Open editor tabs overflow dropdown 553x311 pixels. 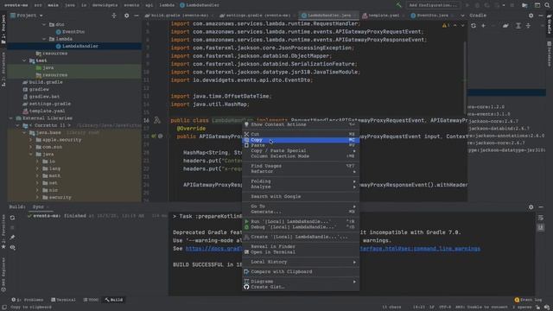click(x=462, y=16)
